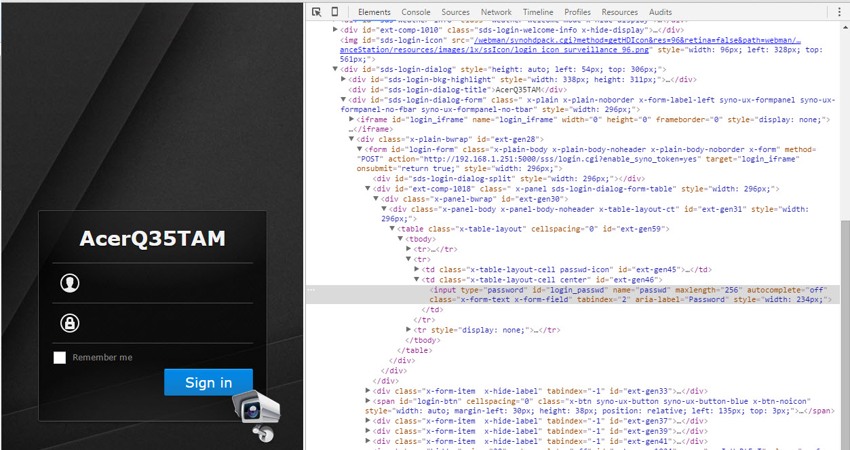The height and width of the screenshot is (450, 850).
Task: Select the closing table tag line
Action: click(x=415, y=350)
